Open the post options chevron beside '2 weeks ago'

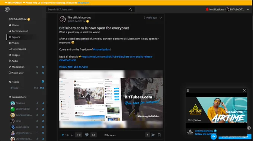click(x=161, y=18)
